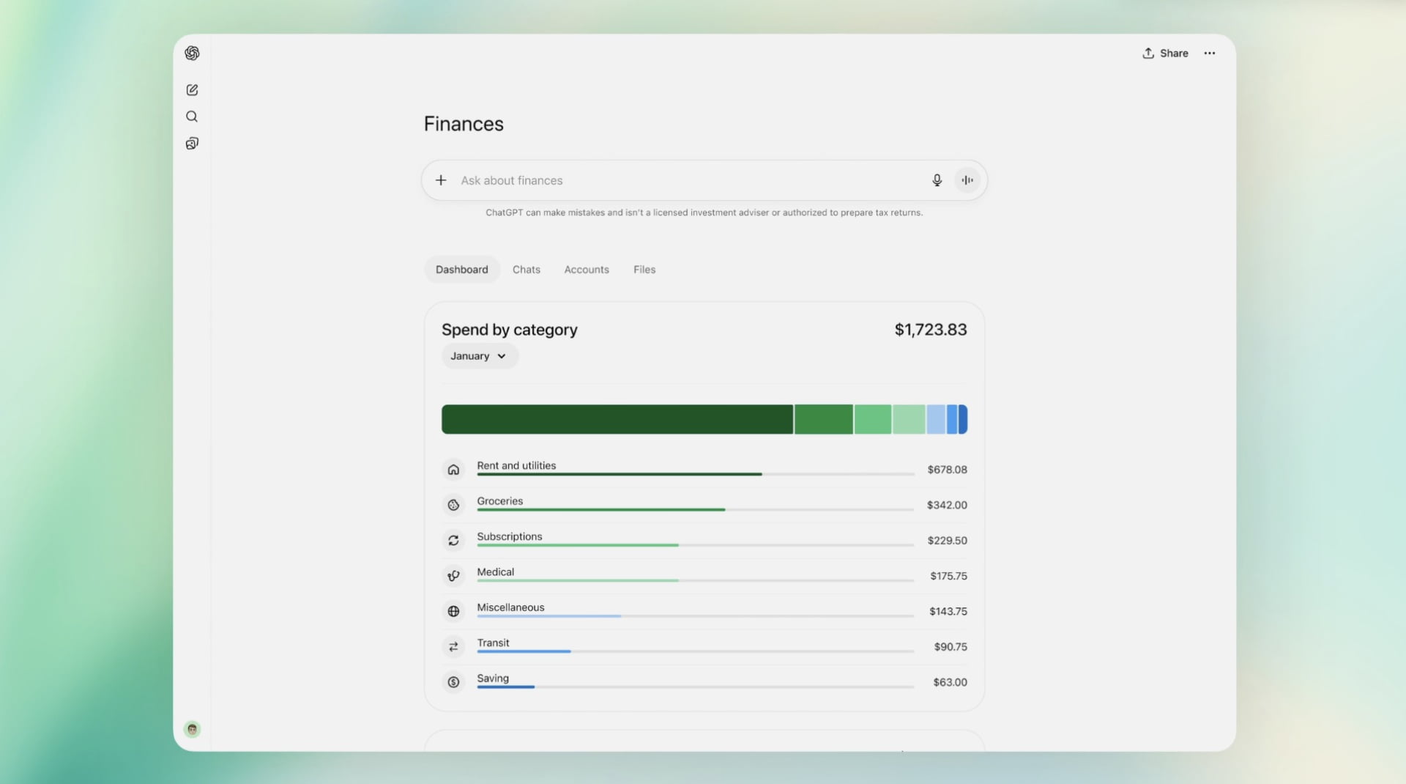The width and height of the screenshot is (1406, 784).
Task: Start a new chat with compose icon
Action: click(x=192, y=90)
